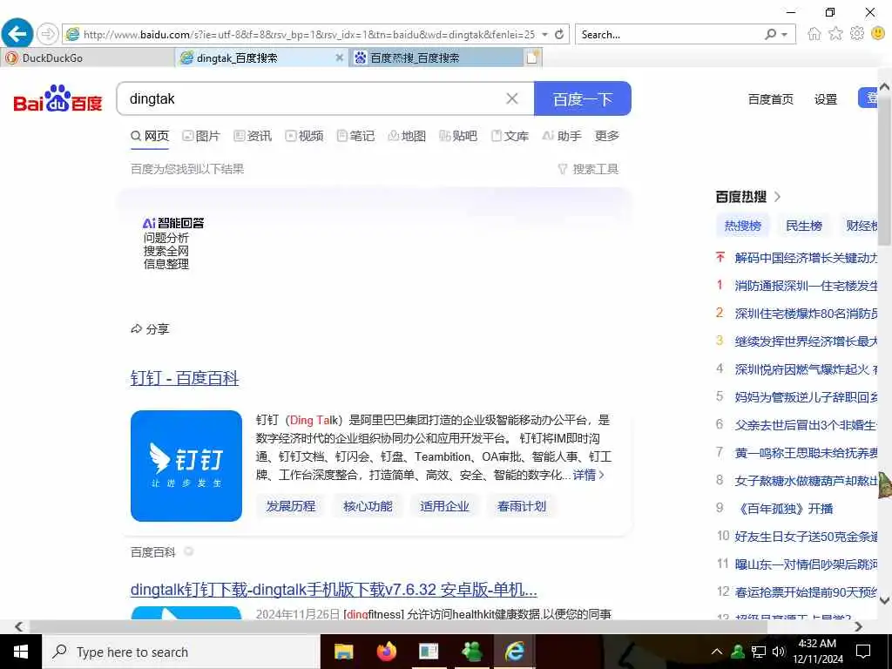Open hot search 《百年孤独》开播
The width and height of the screenshot is (892, 669).
click(783, 509)
